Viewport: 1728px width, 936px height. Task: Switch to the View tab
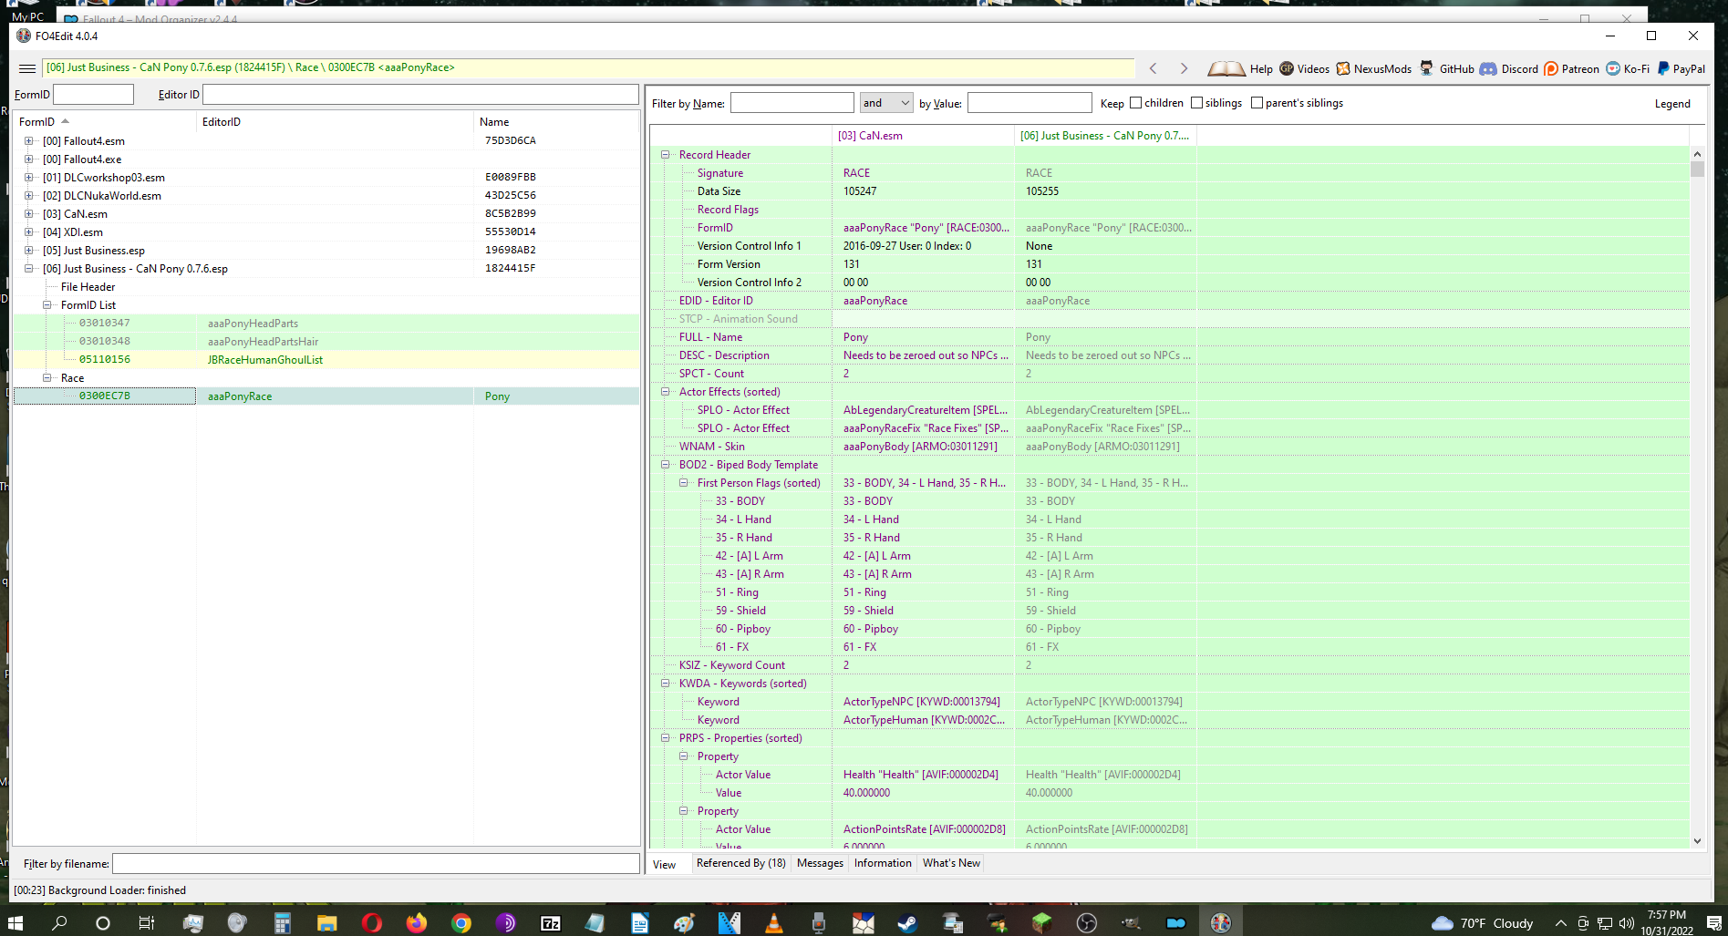(x=665, y=865)
